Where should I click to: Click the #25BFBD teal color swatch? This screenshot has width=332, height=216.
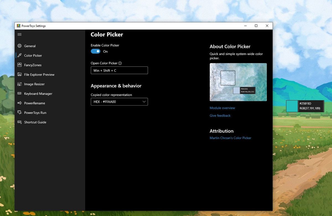pos(292,106)
